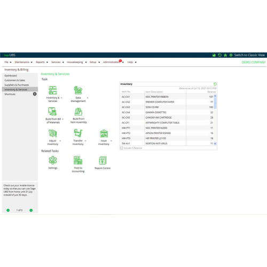Screen dimensions: 267x267
Task: Expand the Issue Inventory dropdown arrow
Action: click(111, 141)
